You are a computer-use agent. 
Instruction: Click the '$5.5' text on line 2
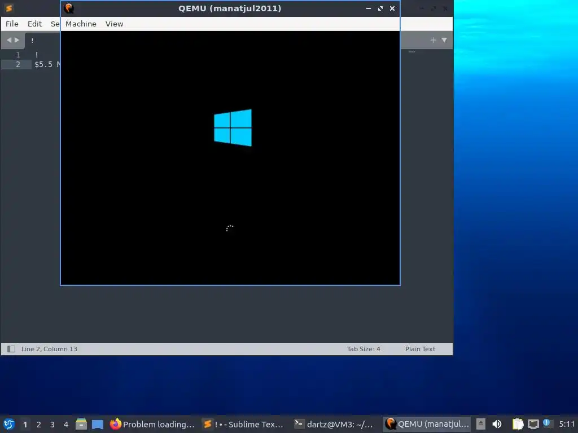(x=43, y=64)
